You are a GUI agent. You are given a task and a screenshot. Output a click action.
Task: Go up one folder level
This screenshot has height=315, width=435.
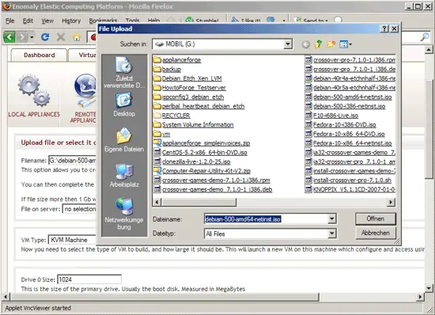point(318,44)
